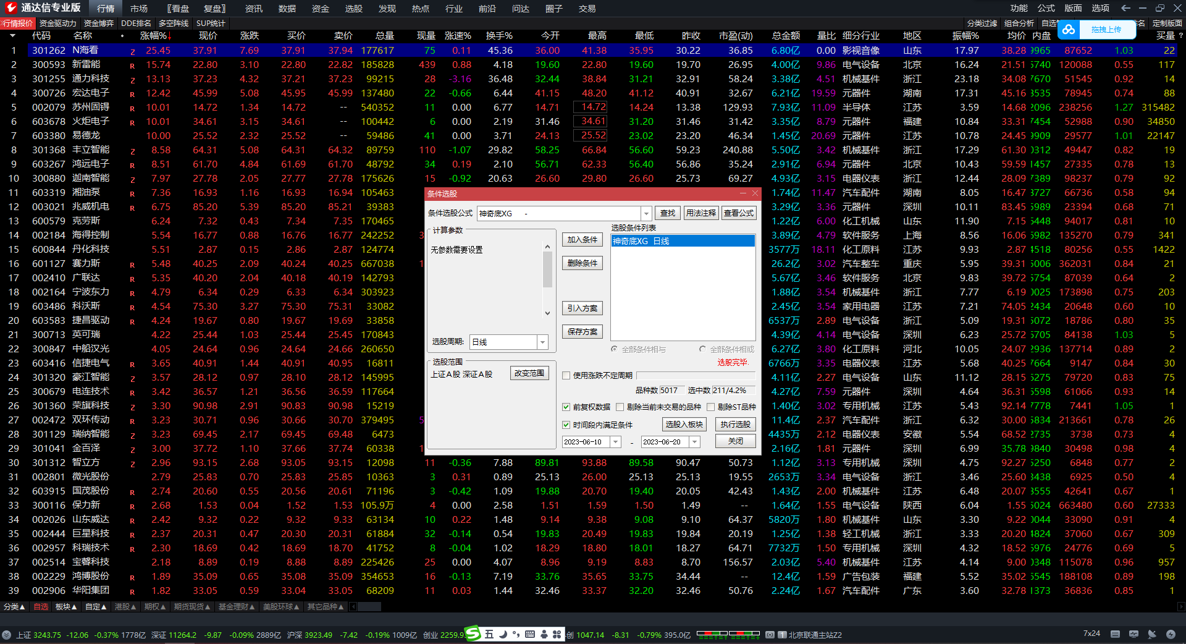Click the punctuation icon in the input toolbar
1186x644 pixels.
516,634
